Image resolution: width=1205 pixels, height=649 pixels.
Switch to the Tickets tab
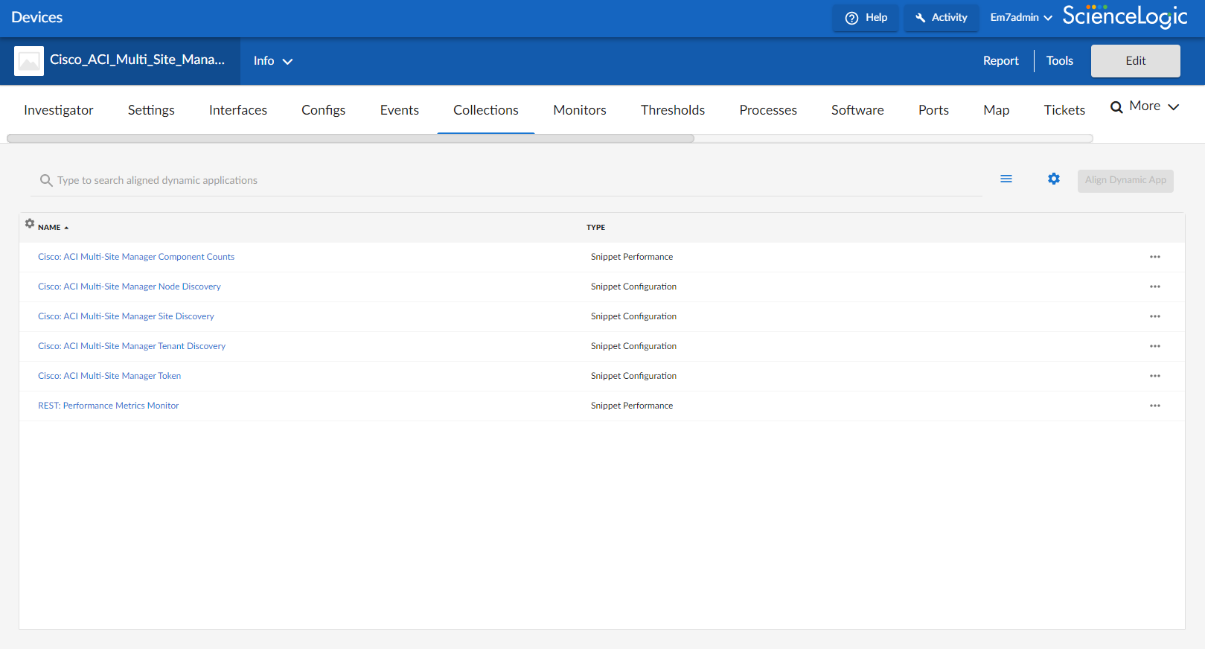point(1064,110)
